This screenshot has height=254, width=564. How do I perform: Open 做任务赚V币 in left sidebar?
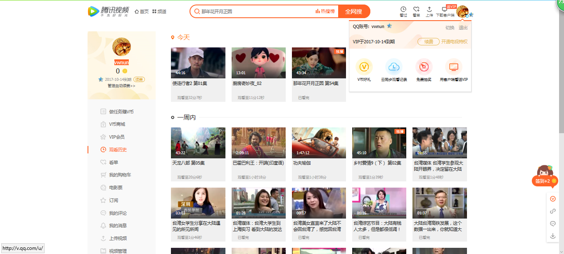[x=121, y=112]
